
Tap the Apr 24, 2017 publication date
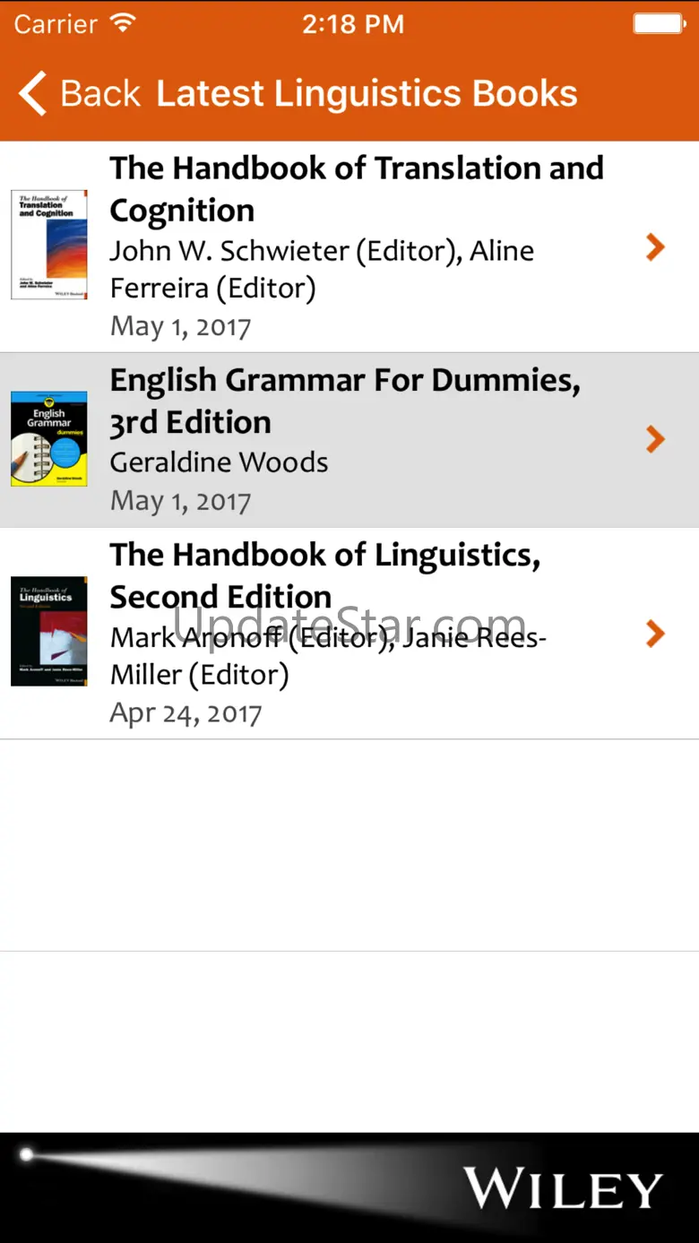(x=186, y=713)
